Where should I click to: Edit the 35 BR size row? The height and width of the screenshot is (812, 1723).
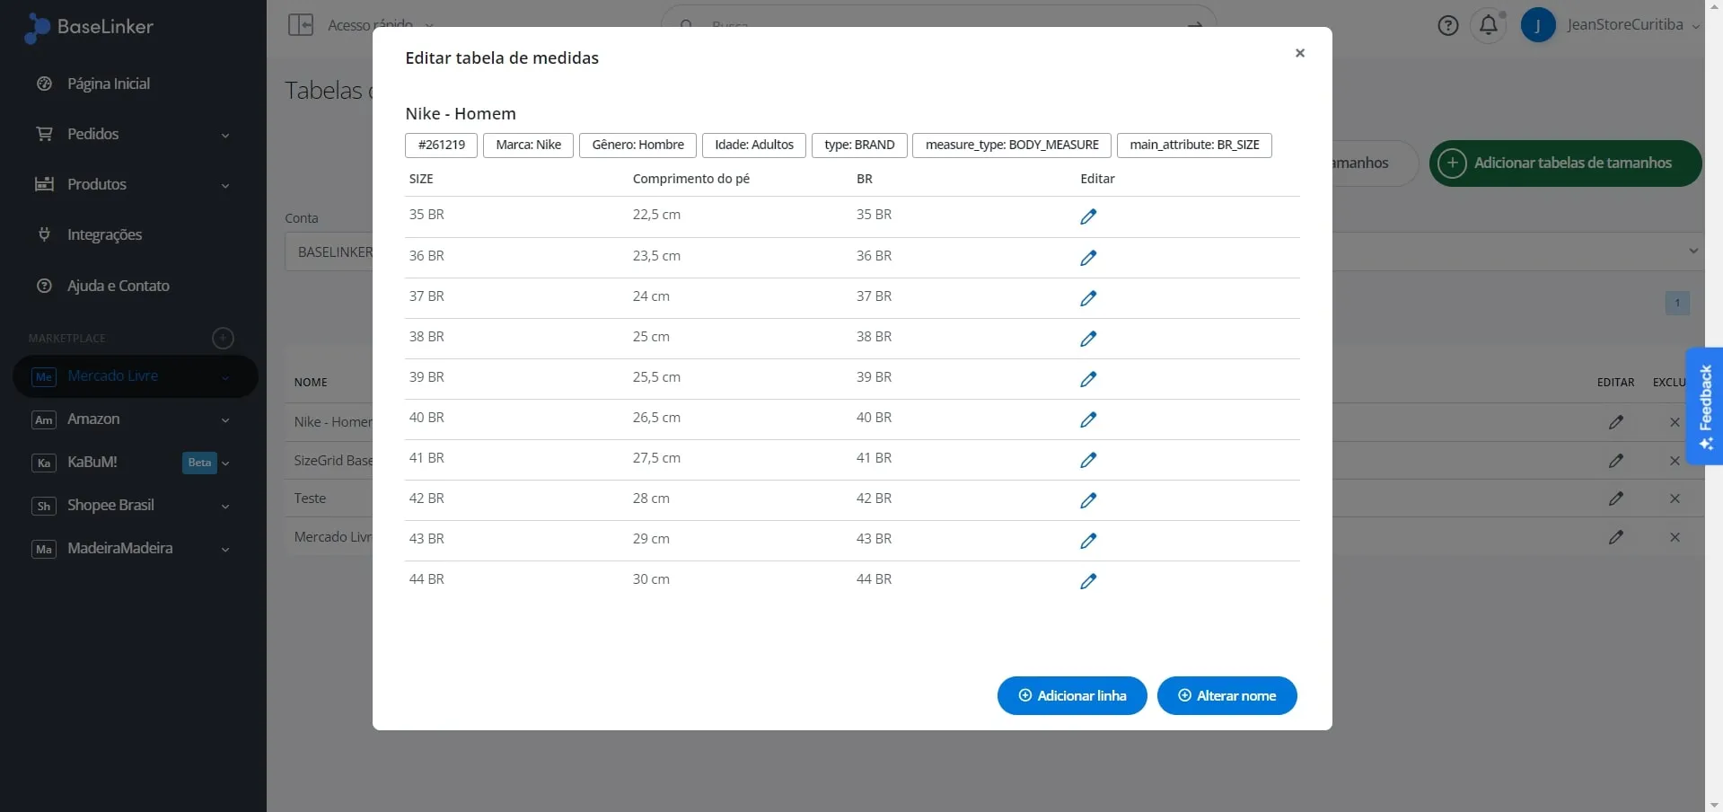(x=1088, y=216)
